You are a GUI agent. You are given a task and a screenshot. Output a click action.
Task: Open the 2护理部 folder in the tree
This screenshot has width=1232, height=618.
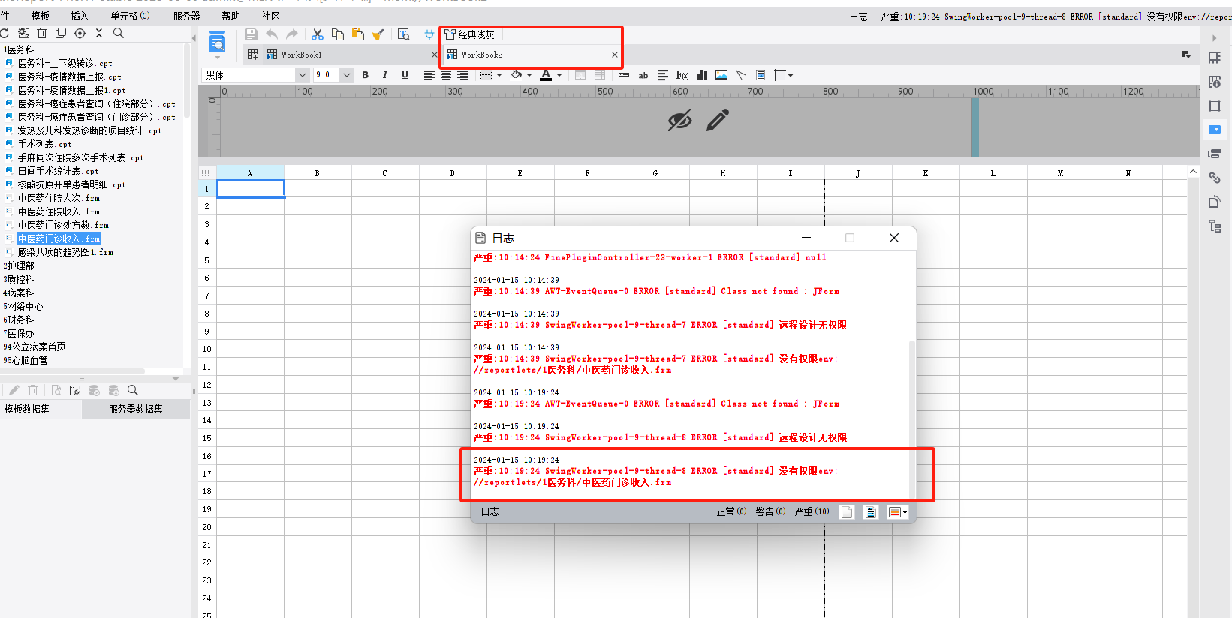click(x=19, y=265)
